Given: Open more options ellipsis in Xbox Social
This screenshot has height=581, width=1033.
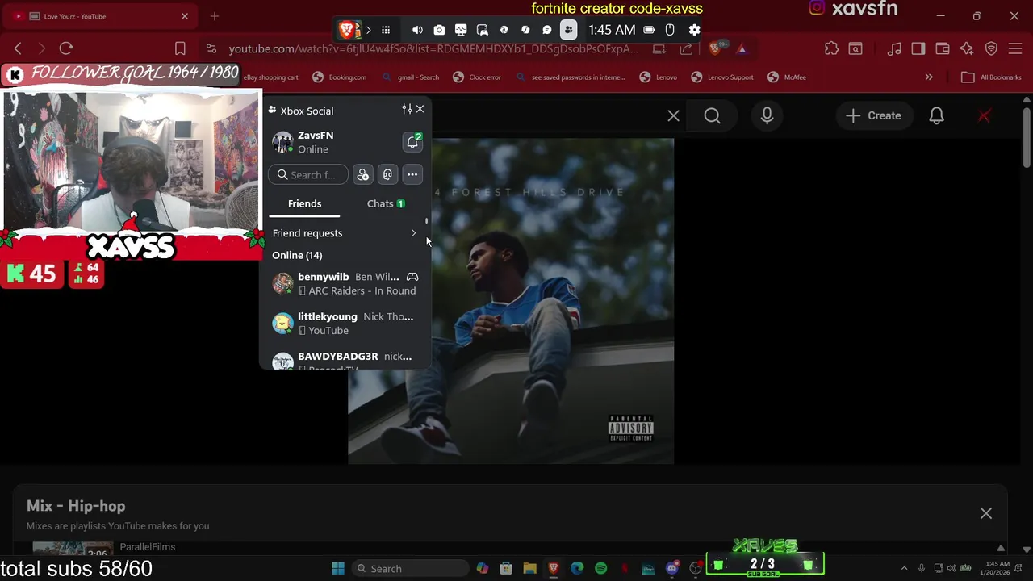Looking at the screenshot, I should [412, 175].
